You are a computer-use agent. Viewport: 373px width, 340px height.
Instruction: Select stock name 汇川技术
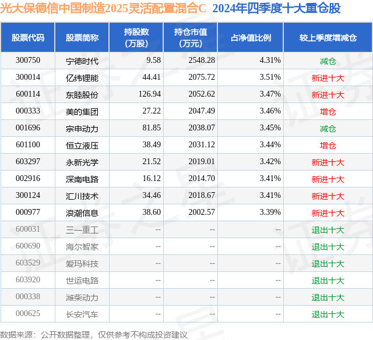(82, 196)
